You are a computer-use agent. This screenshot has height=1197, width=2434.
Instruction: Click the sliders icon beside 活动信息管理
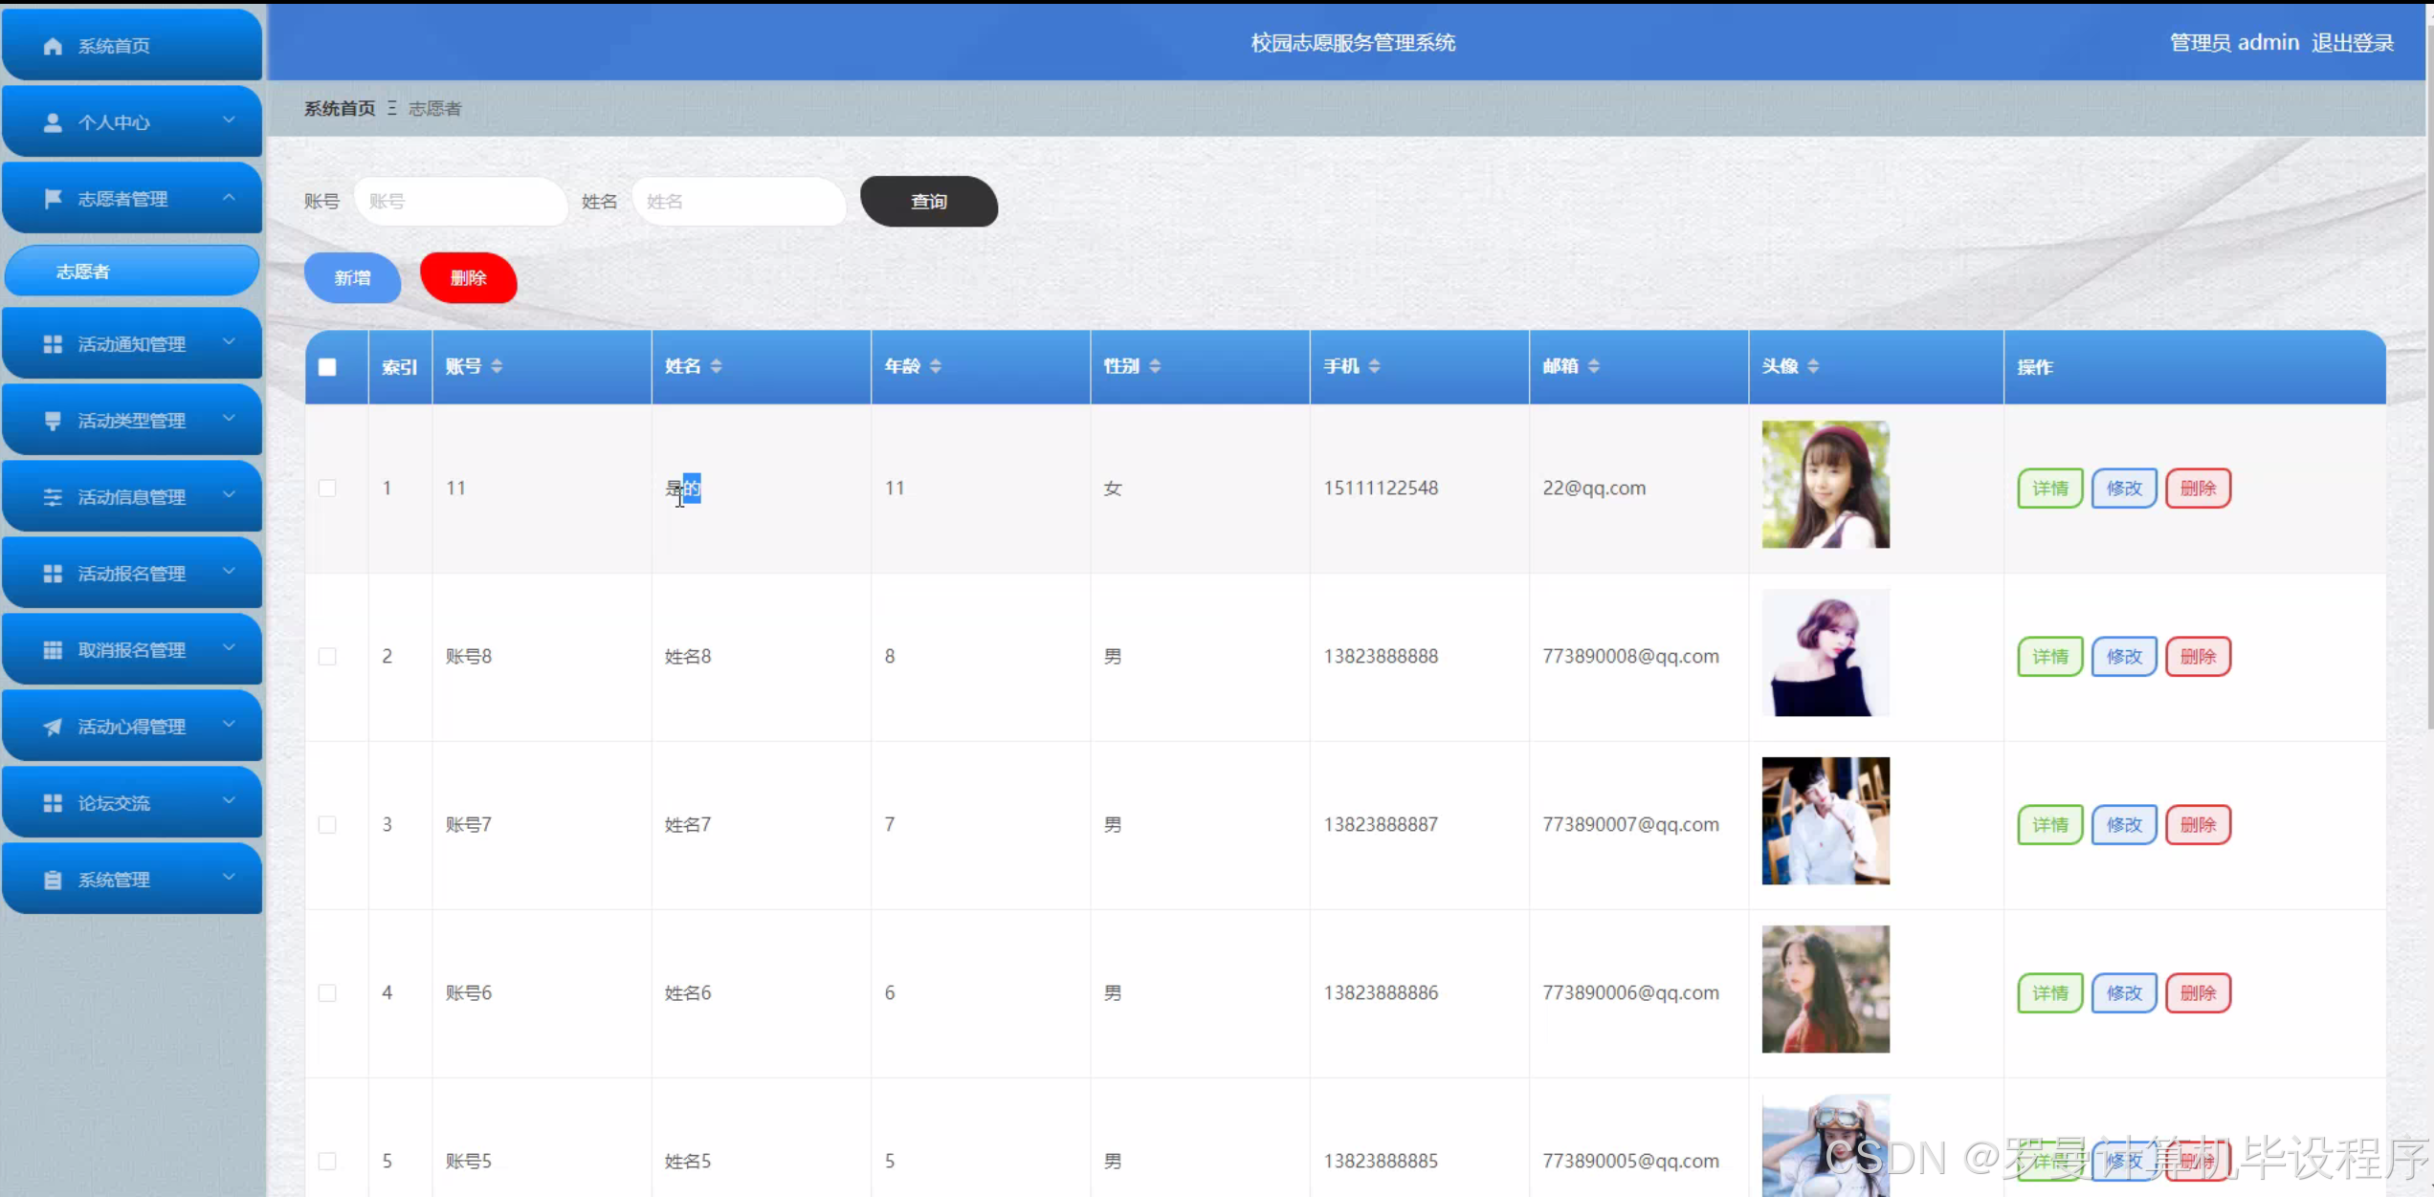point(53,497)
